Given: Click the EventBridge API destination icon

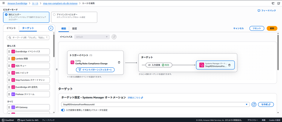Looking at the screenshot, I should 13,87.
